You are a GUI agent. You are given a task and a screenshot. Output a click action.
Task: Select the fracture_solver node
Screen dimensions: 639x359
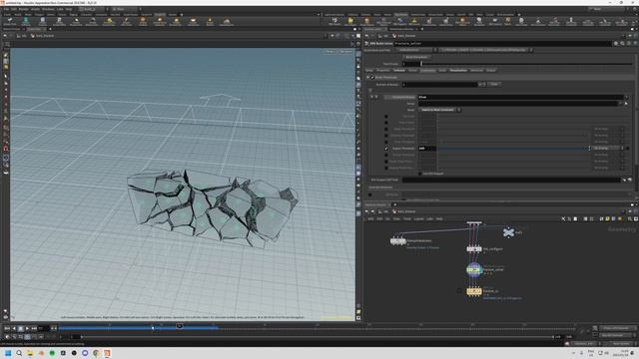474,269
